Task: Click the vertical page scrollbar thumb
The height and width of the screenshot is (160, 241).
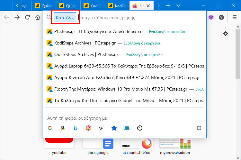Action: (238, 54)
